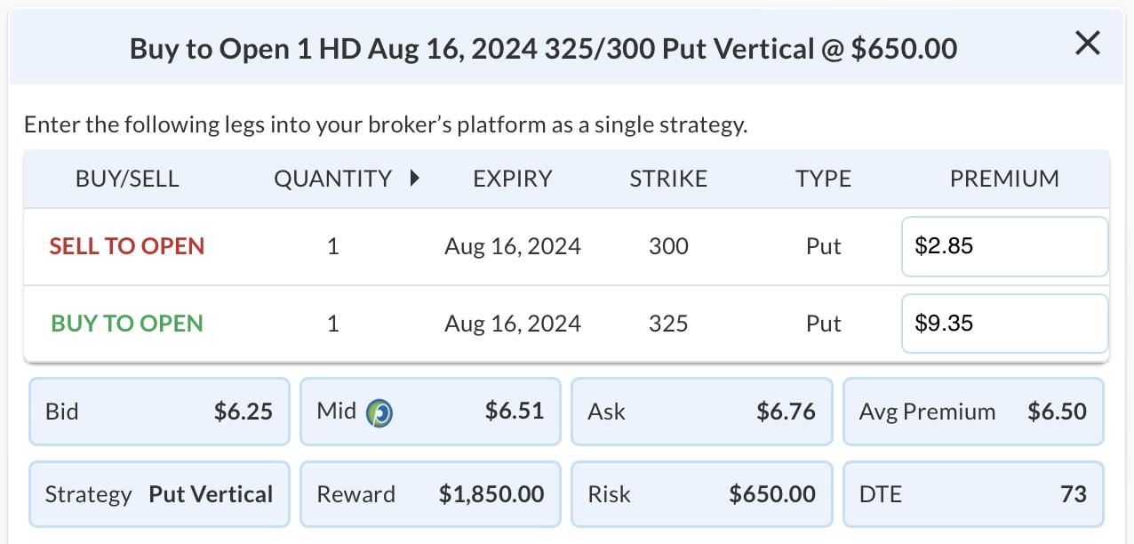Click the SELL TO OPEN label
1134x544 pixels.
pos(127,246)
